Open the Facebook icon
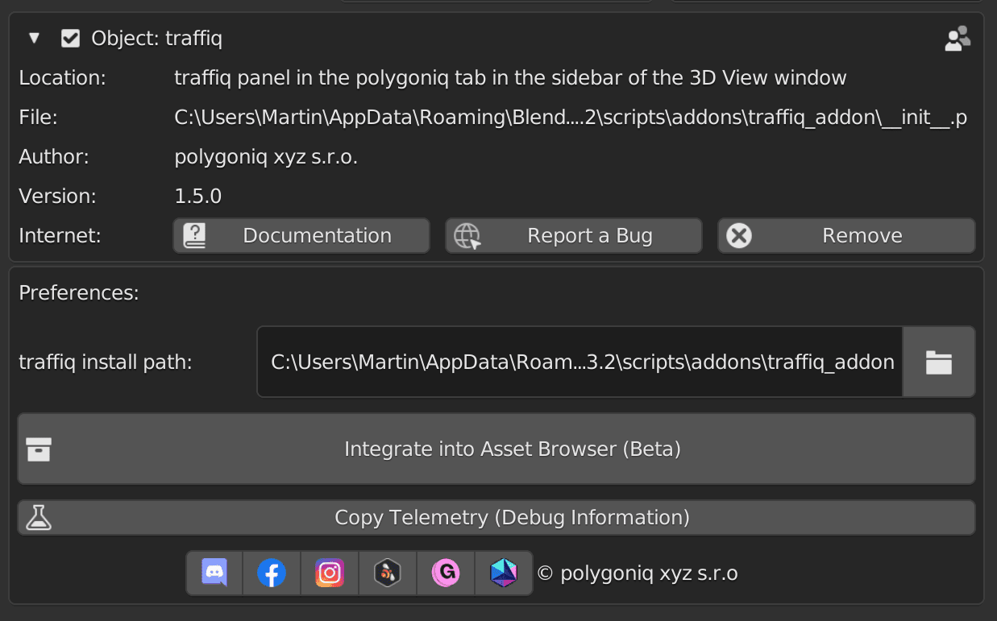This screenshot has height=621, width=997. pyautogui.click(x=271, y=573)
